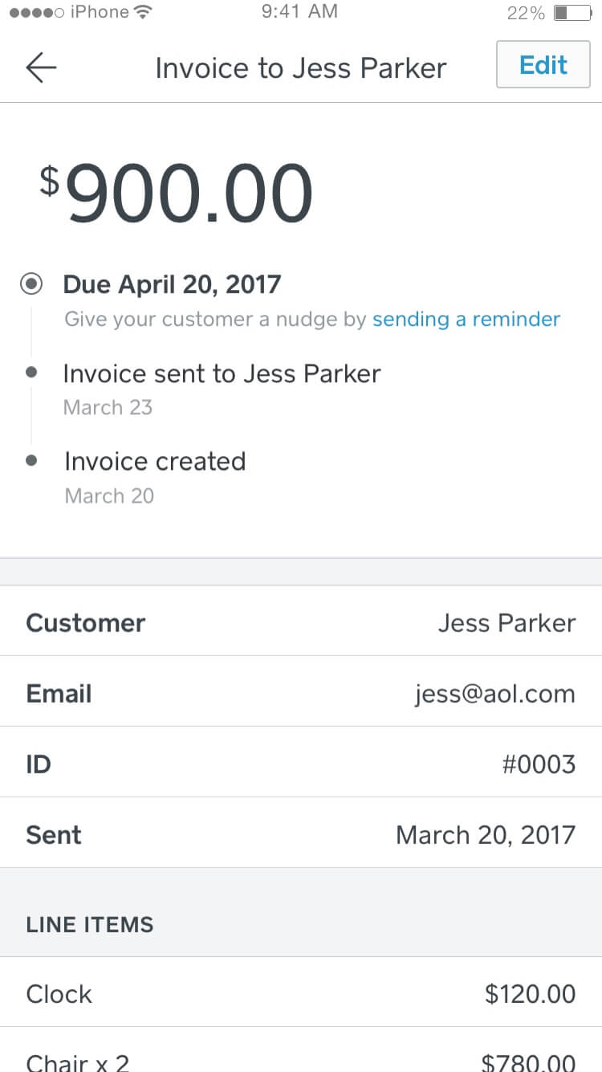Tap the Wi-Fi status icon

tap(144, 12)
